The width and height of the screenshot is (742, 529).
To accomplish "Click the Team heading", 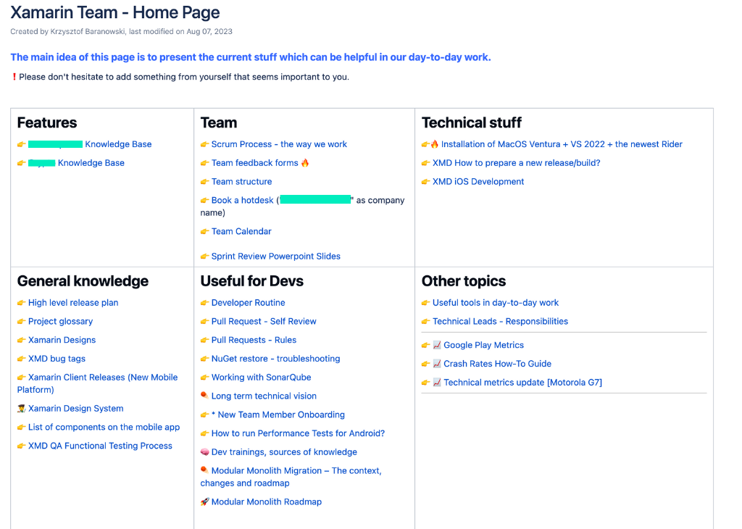I will click(219, 122).
